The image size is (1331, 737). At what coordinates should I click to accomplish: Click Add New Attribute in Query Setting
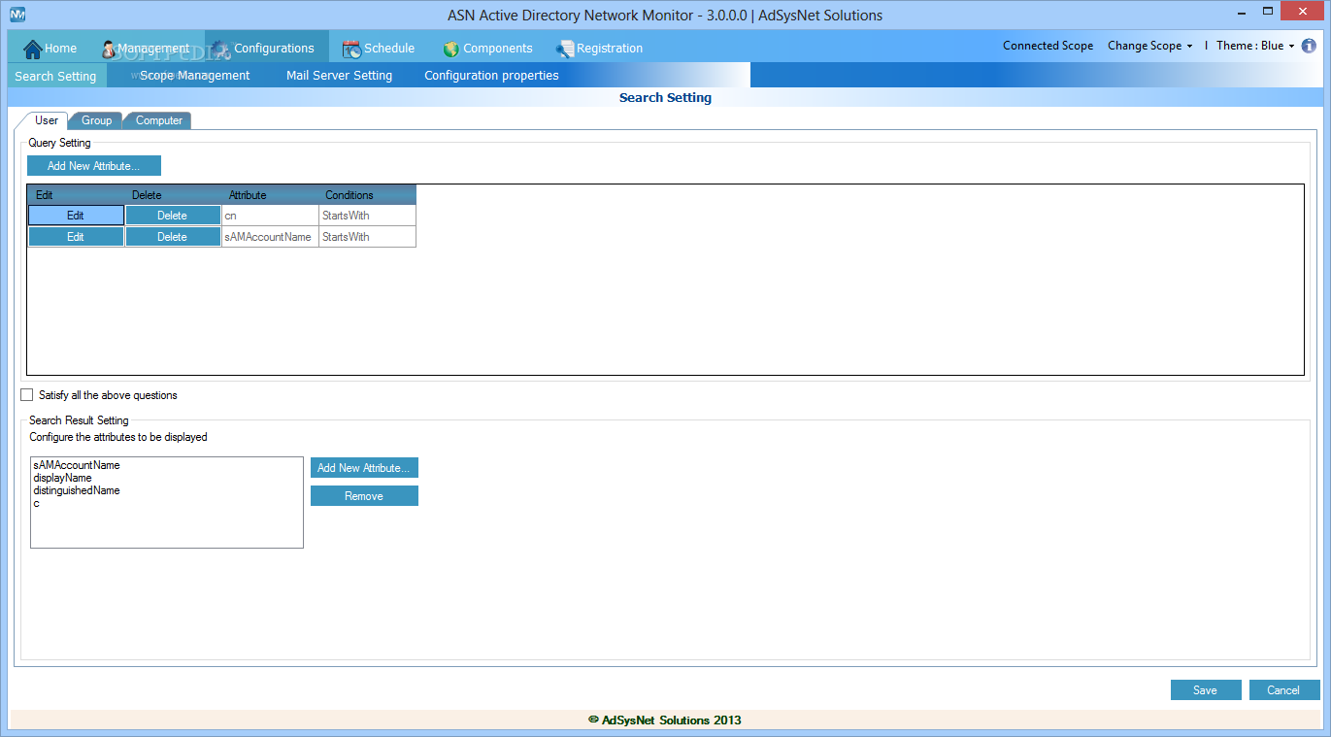[x=93, y=166]
